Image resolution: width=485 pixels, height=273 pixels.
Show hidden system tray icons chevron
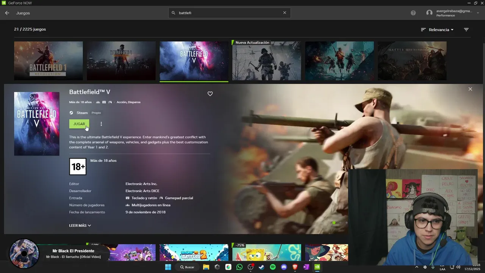pos(416,267)
